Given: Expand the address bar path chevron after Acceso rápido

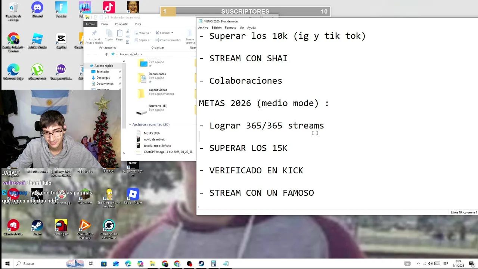Looking at the screenshot, I should [x=141, y=54].
